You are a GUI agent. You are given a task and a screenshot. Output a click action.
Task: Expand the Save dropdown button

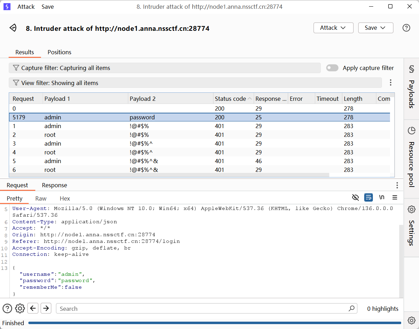pyautogui.click(x=375, y=28)
